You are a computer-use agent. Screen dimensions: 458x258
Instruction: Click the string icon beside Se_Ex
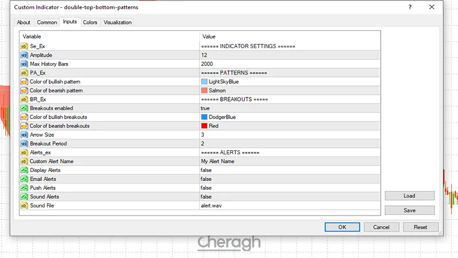[x=24, y=46]
